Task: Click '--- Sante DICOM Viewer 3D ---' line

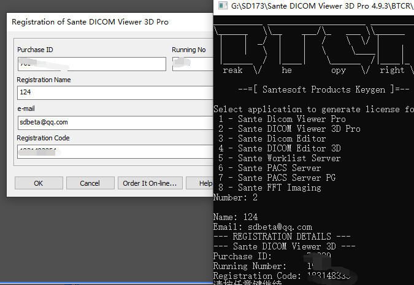Action: pos(285,246)
